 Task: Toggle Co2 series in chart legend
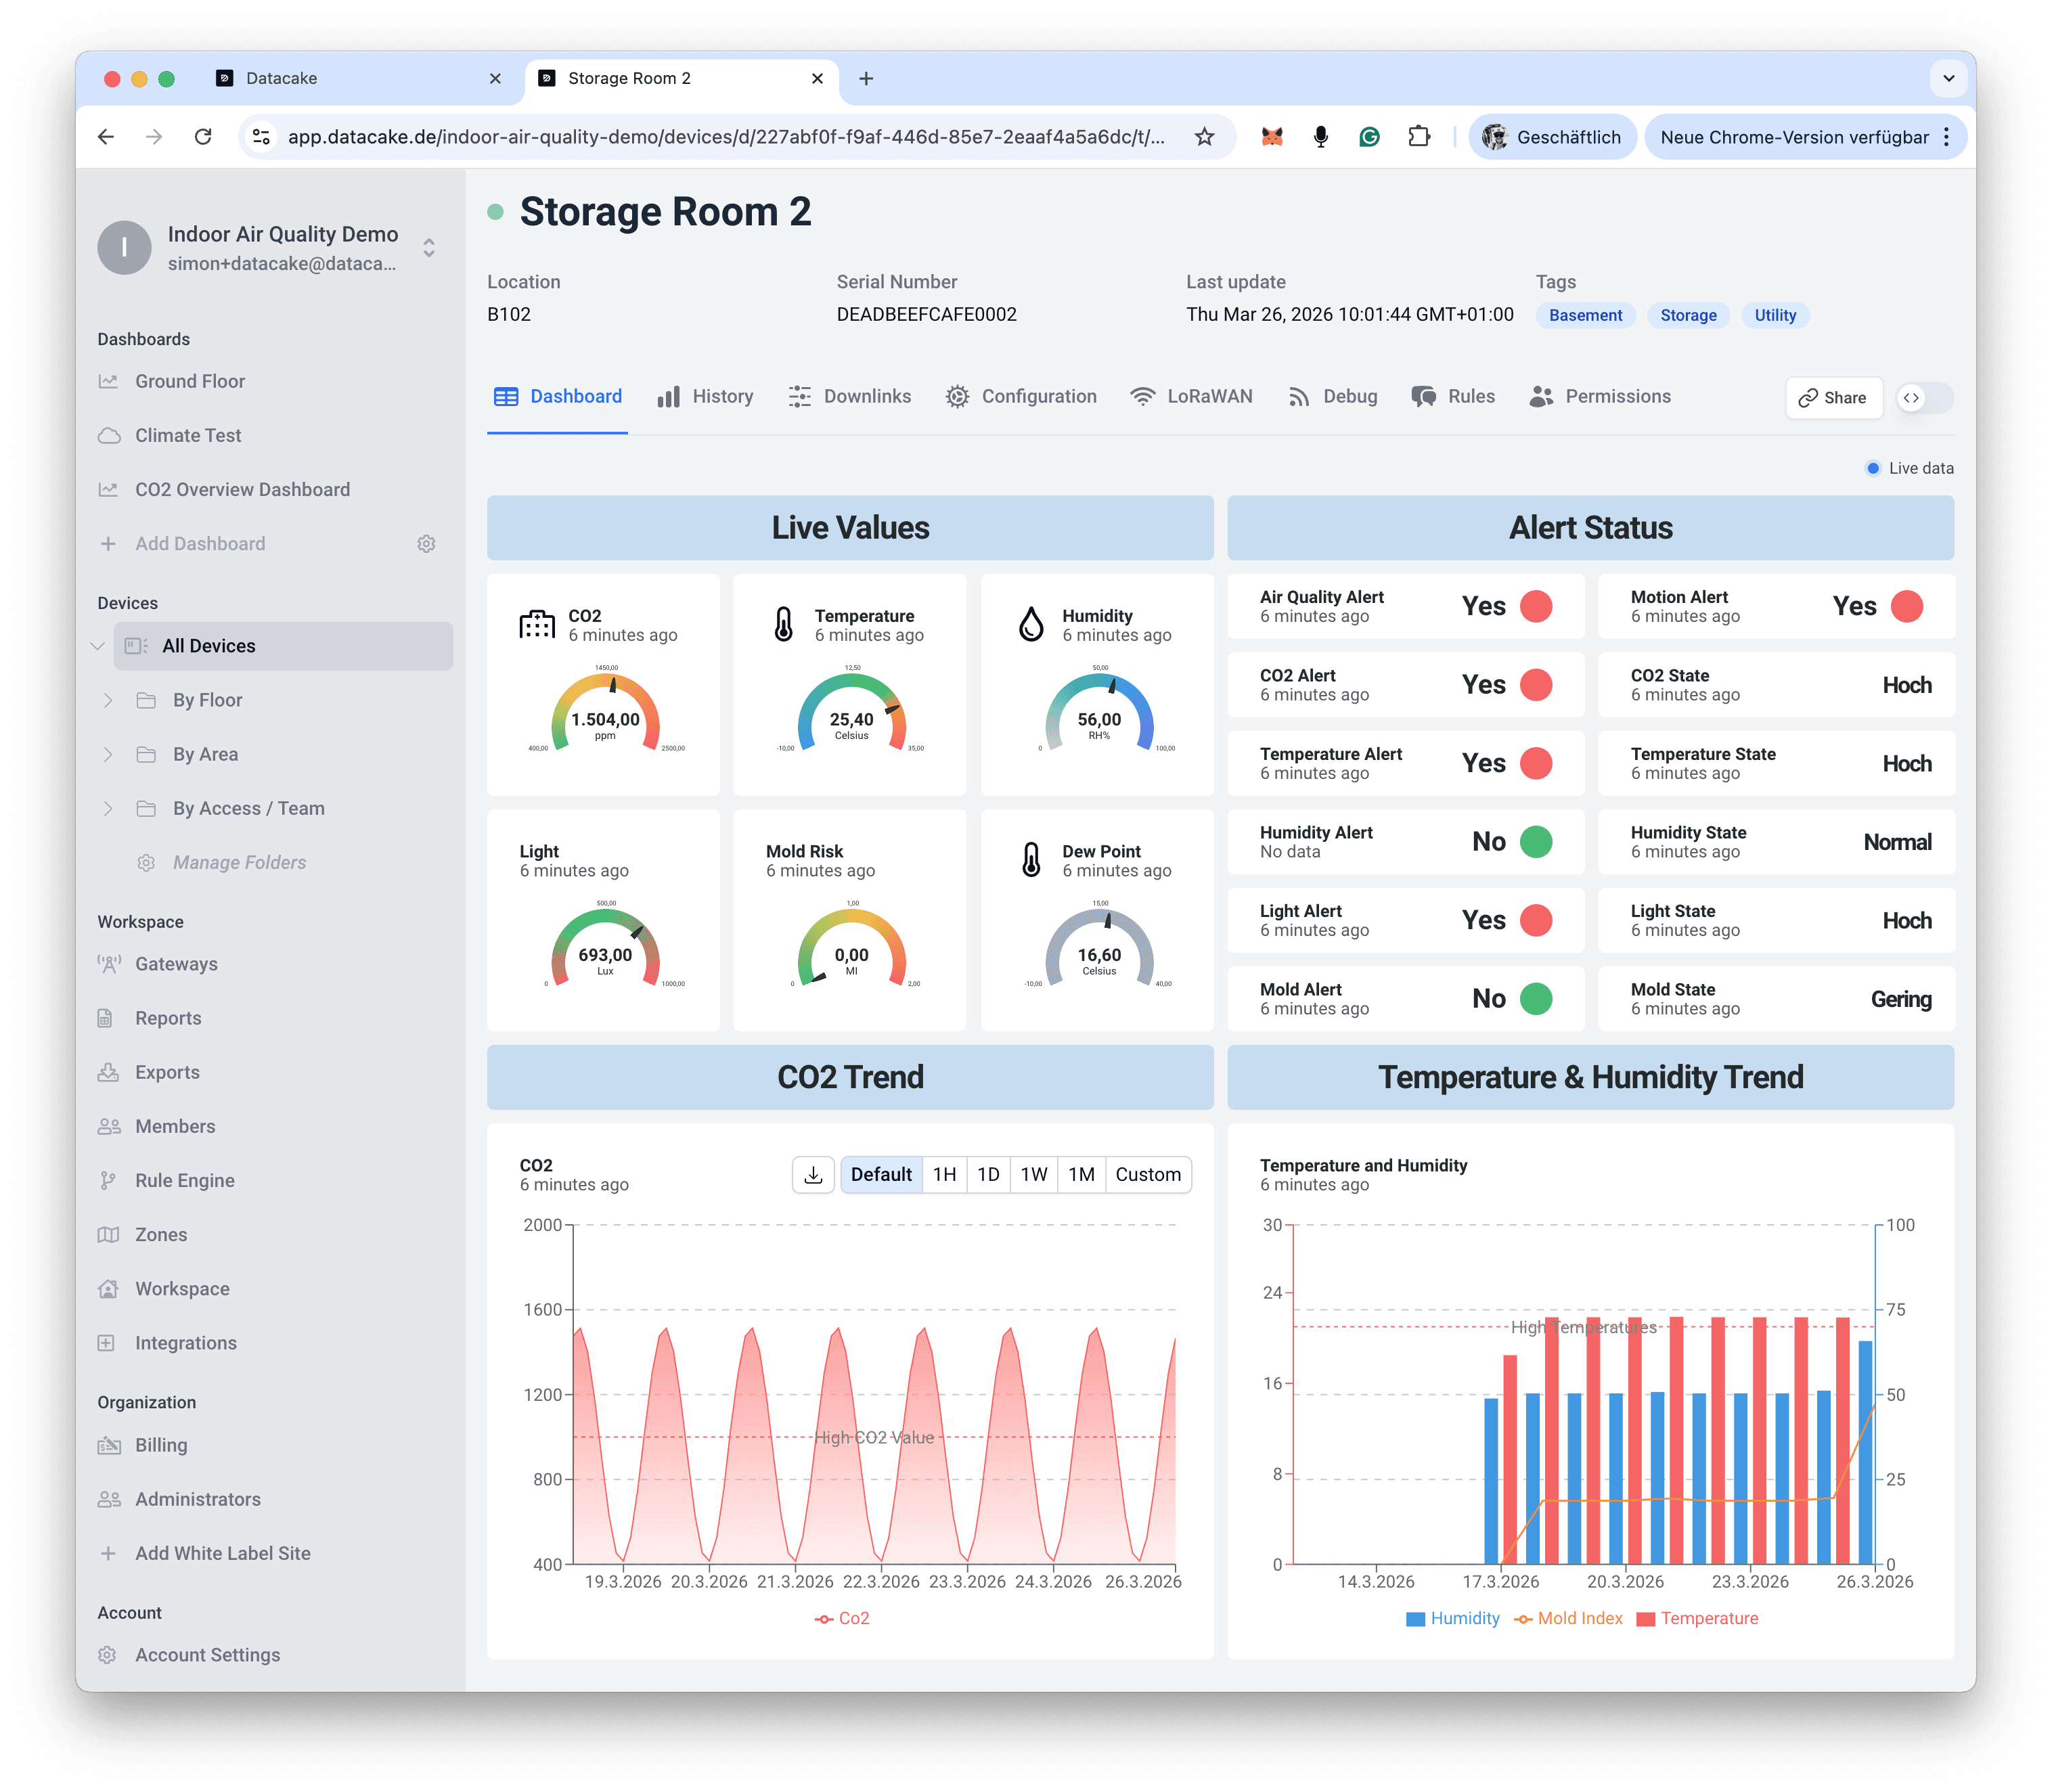click(x=842, y=1618)
